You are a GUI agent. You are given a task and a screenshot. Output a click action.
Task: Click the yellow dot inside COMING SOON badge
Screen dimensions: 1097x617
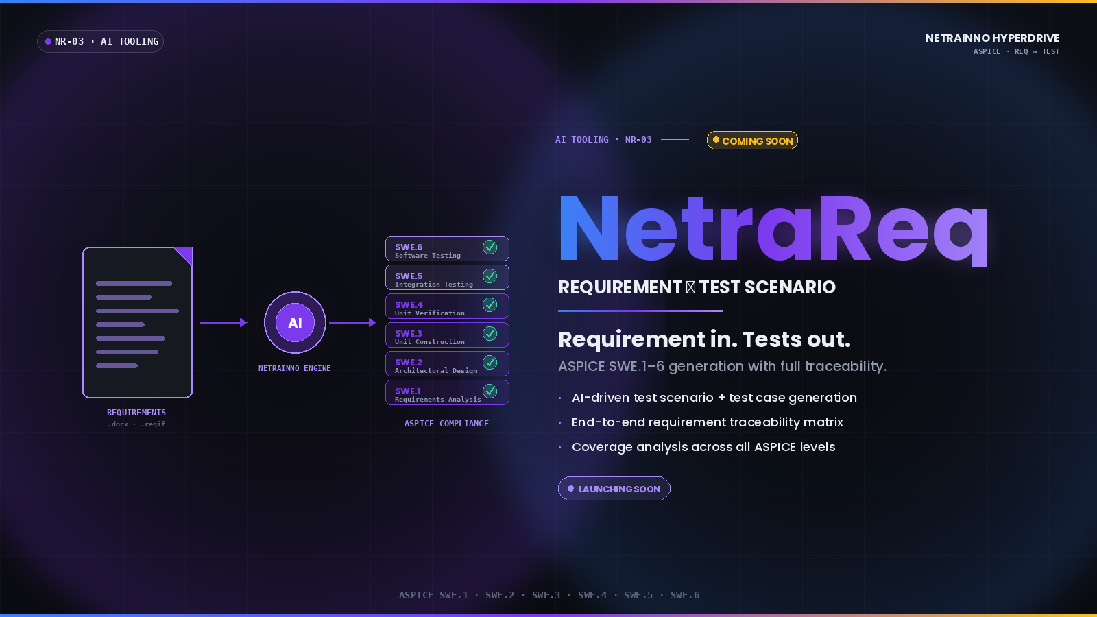point(716,140)
